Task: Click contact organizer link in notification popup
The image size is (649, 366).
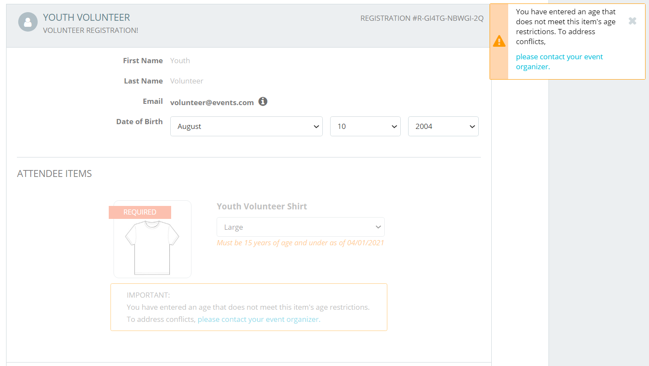Action: pyautogui.click(x=559, y=62)
